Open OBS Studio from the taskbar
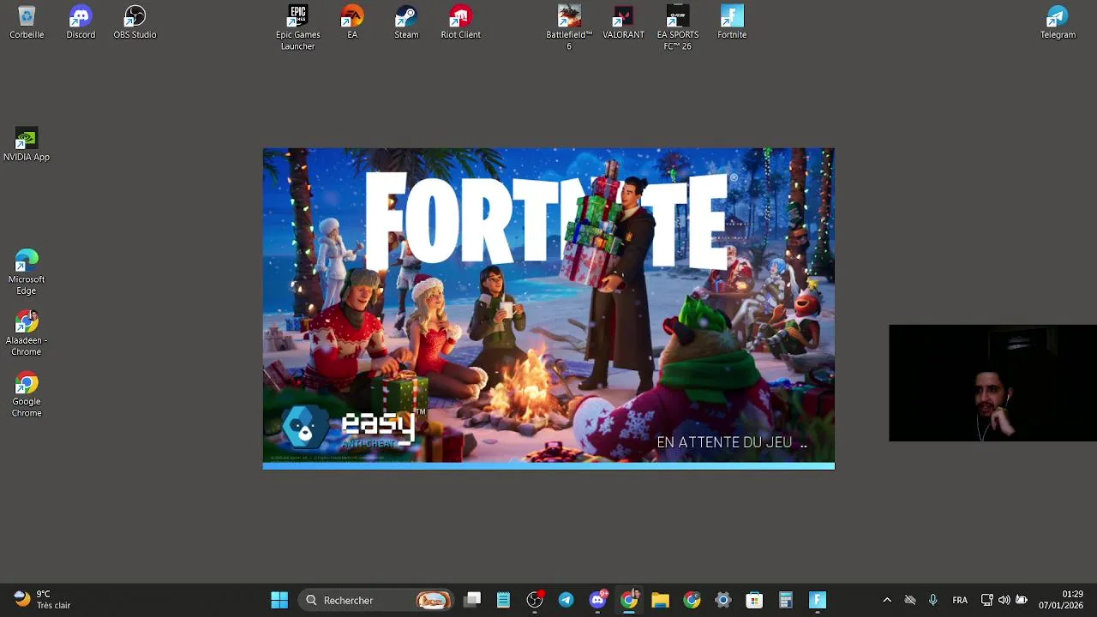This screenshot has height=617, width=1097. [535, 600]
